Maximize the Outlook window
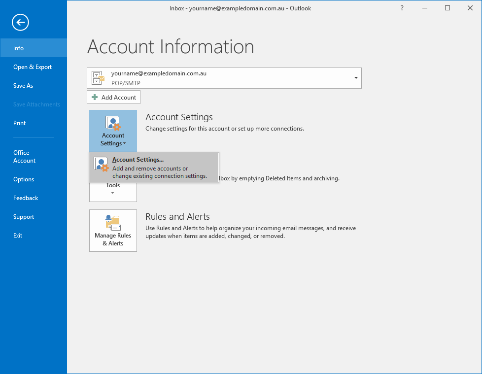This screenshot has width=482, height=374. pos(447,8)
